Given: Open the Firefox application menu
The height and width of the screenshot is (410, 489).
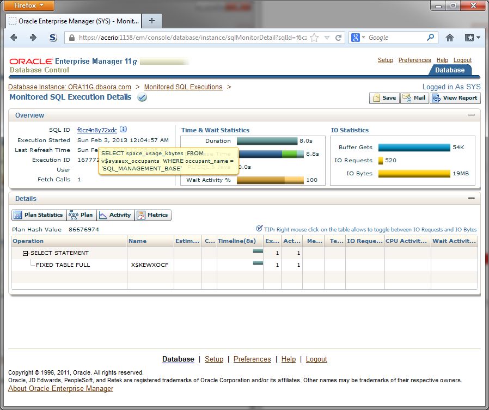Looking at the screenshot, I should point(29,5).
